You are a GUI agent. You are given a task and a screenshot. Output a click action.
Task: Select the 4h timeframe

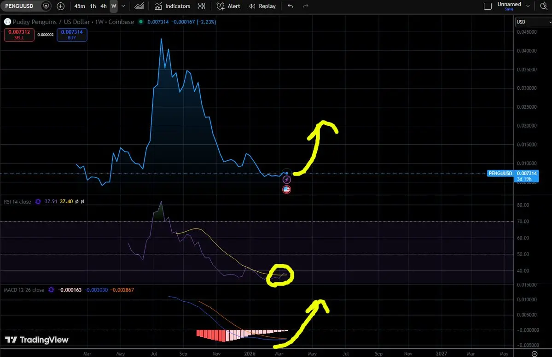click(x=104, y=6)
